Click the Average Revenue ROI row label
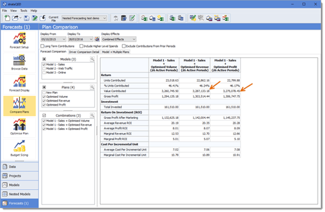 tap(118, 123)
